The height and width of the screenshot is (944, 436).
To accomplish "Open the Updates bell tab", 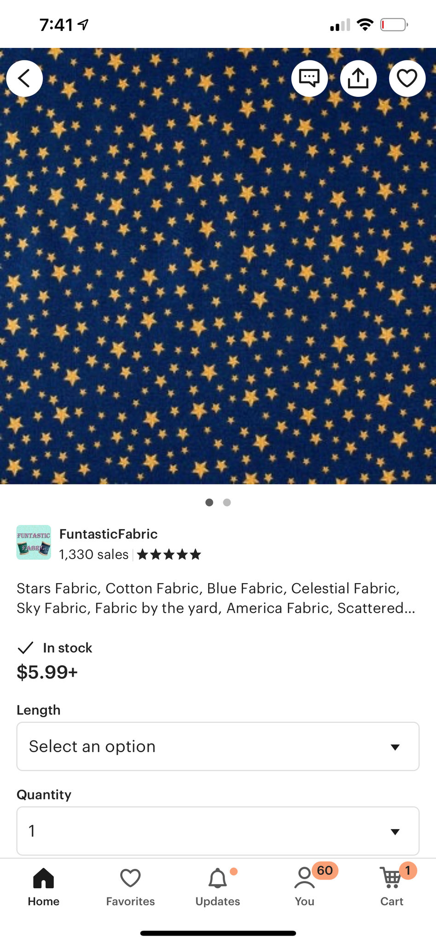I will click(218, 887).
